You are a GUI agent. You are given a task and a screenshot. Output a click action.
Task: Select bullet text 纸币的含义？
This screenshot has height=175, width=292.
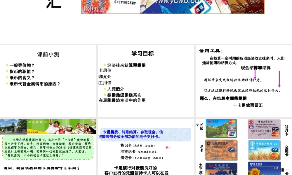[x=22, y=78]
